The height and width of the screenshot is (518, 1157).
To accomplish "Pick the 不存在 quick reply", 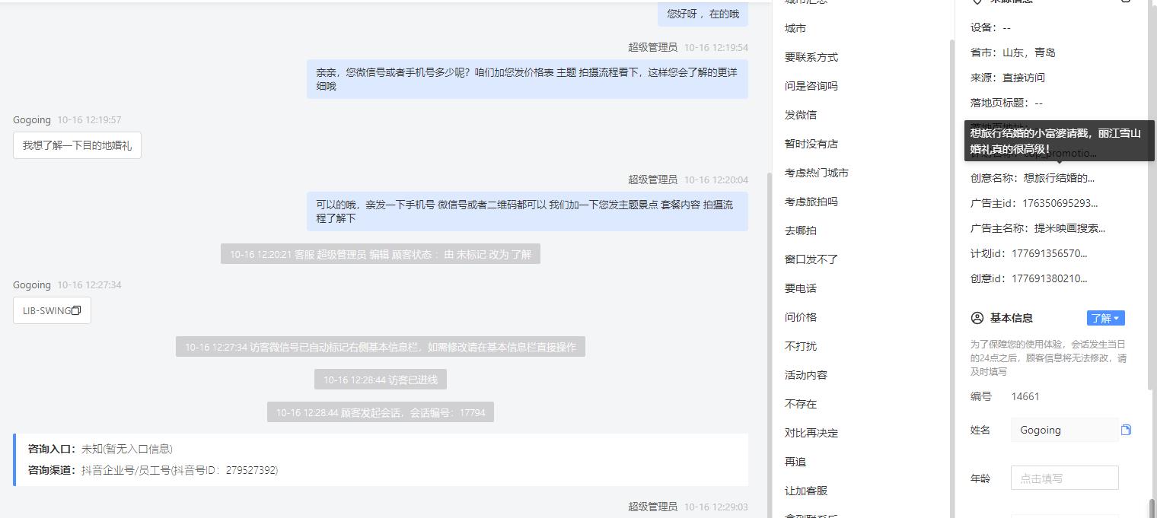I will (801, 404).
